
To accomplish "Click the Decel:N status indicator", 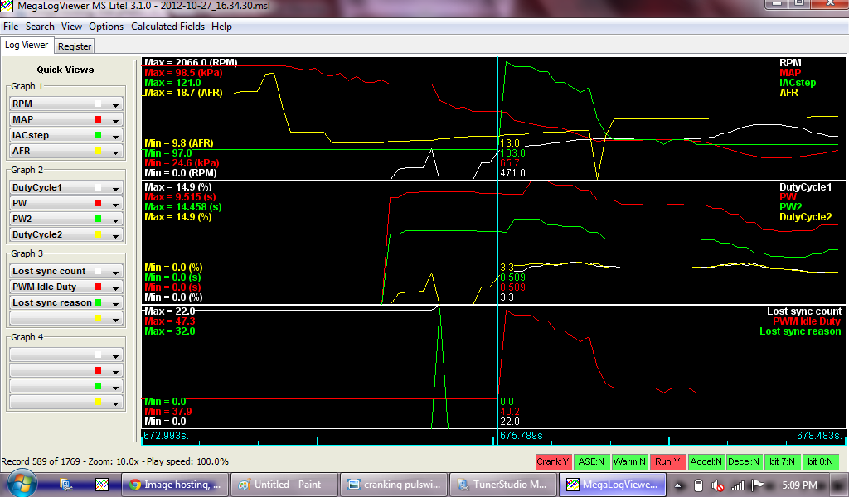I will pyautogui.click(x=744, y=461).
